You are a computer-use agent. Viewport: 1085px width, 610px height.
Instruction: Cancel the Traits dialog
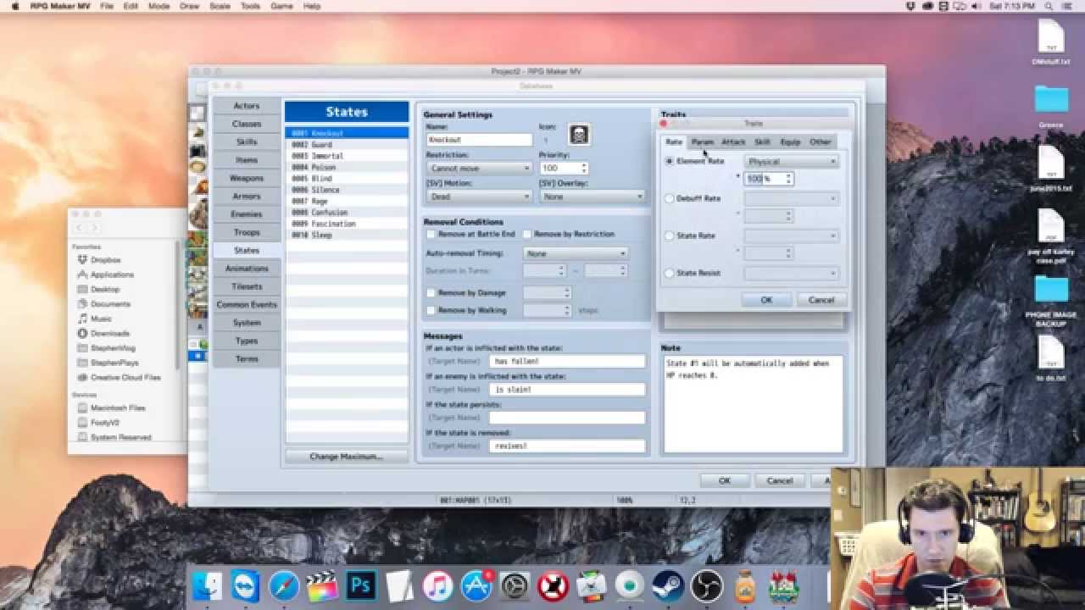821,300
